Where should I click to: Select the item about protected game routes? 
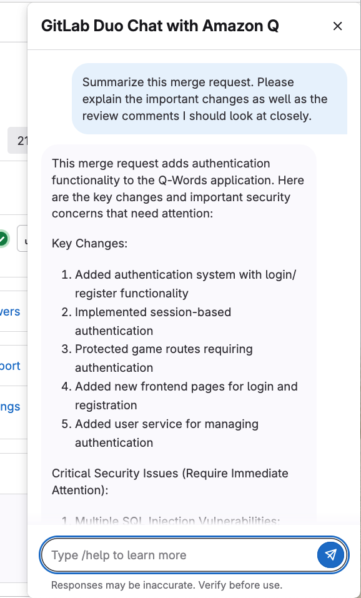(x=164, y=358)
